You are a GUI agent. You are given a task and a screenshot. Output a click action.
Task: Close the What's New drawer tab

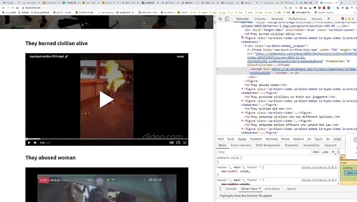260,189
